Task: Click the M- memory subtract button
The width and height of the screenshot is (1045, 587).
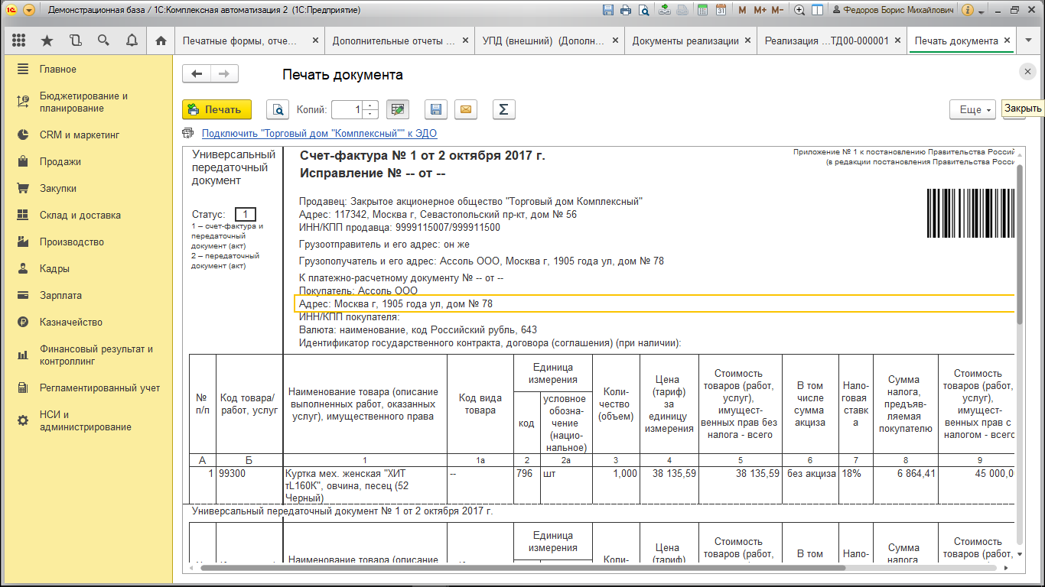Action: (x=777, y=10)
